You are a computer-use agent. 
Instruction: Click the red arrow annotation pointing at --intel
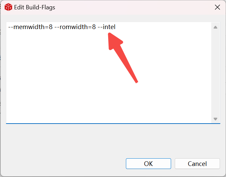[121, 55]
